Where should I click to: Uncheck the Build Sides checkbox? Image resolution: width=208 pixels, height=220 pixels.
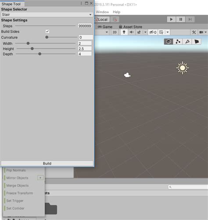pyautogui.click(x=47, y=31)
